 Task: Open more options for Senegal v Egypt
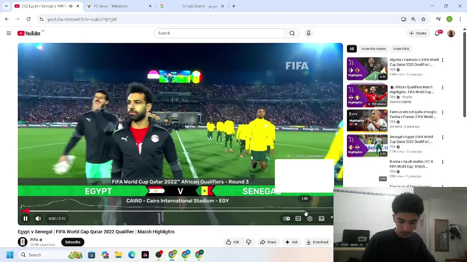click(443, 137)
